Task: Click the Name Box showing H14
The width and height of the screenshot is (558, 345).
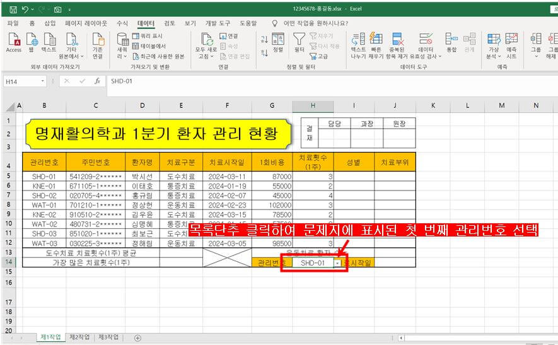Action: (x=21, y=81)
